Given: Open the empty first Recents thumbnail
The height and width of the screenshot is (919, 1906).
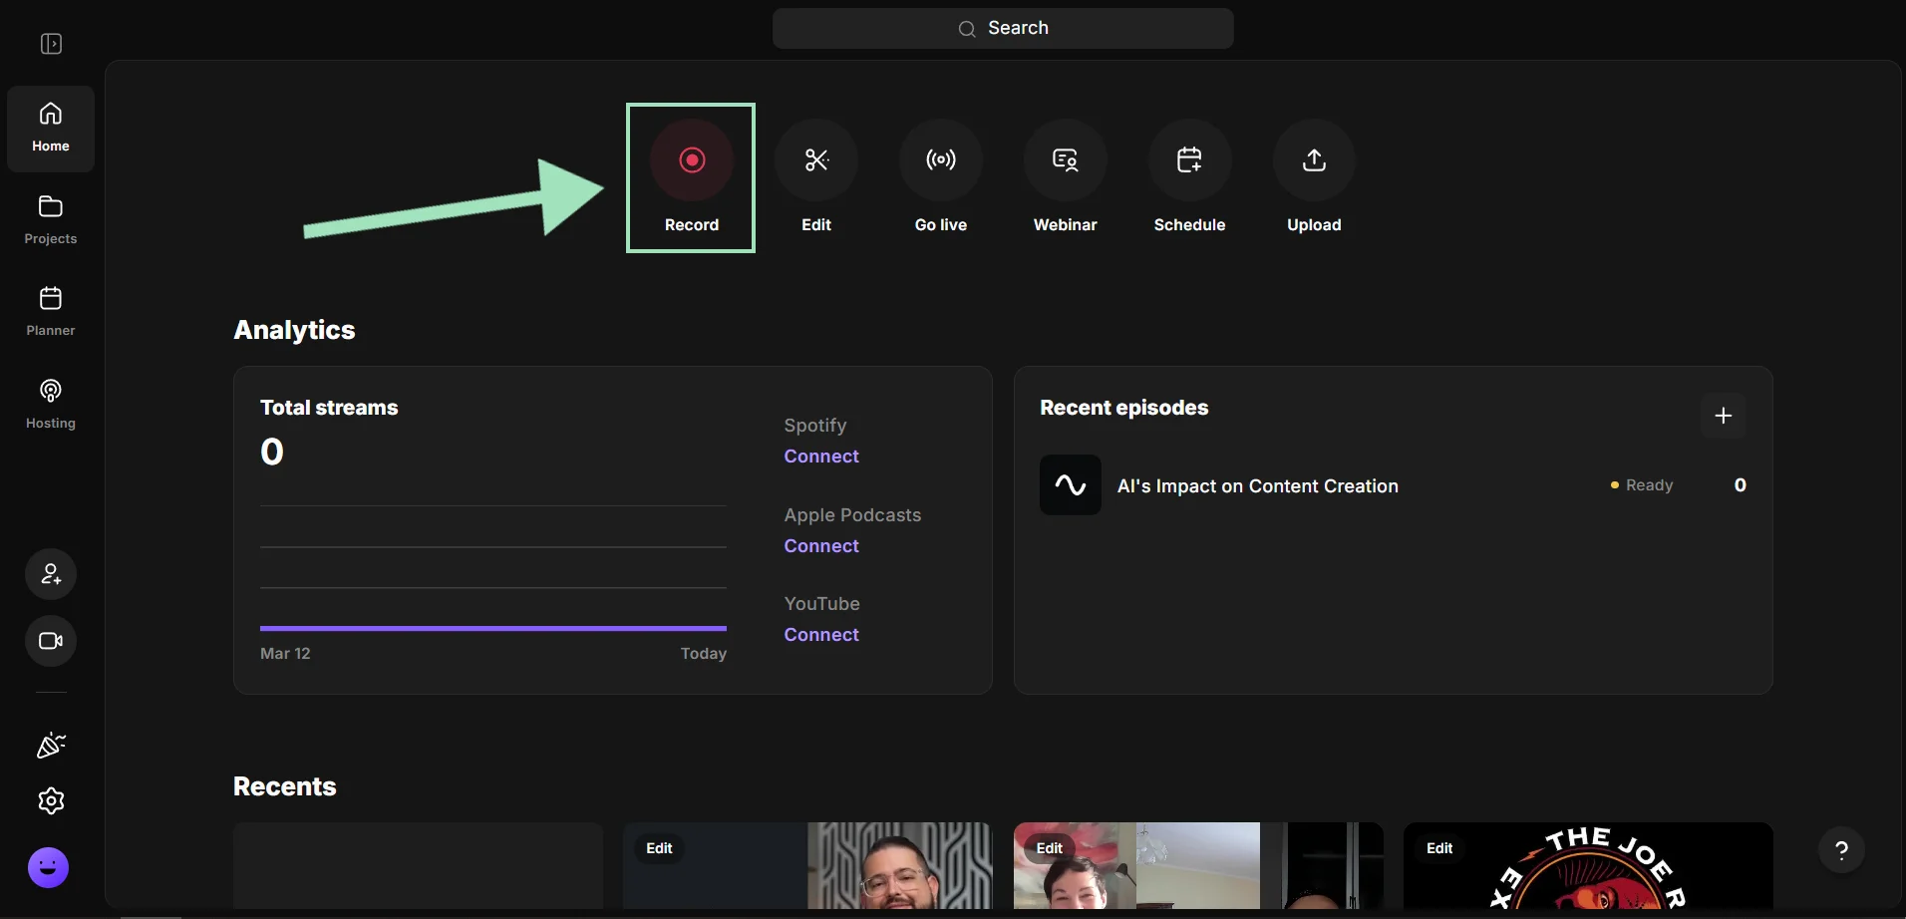Looking at the screenshot, I should pyautogui.click(x=418, y=865).
